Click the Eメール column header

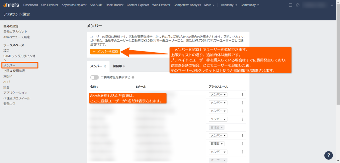(x=140, y=87)
